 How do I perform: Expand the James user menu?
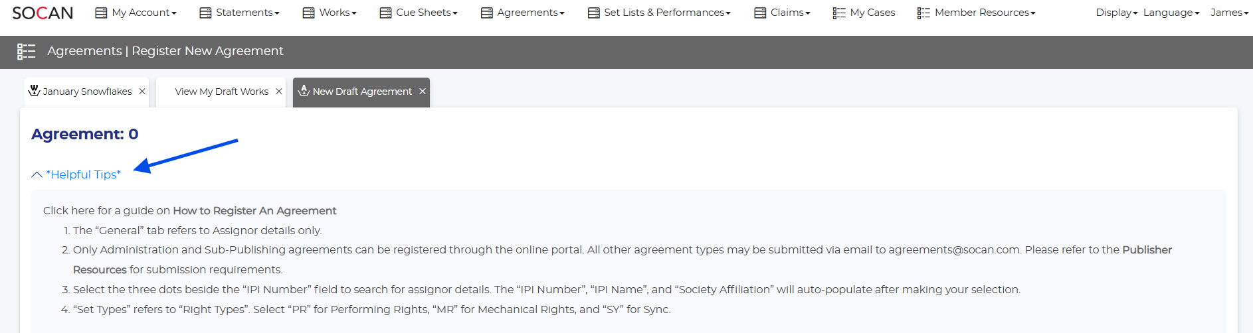point(1229,13)
